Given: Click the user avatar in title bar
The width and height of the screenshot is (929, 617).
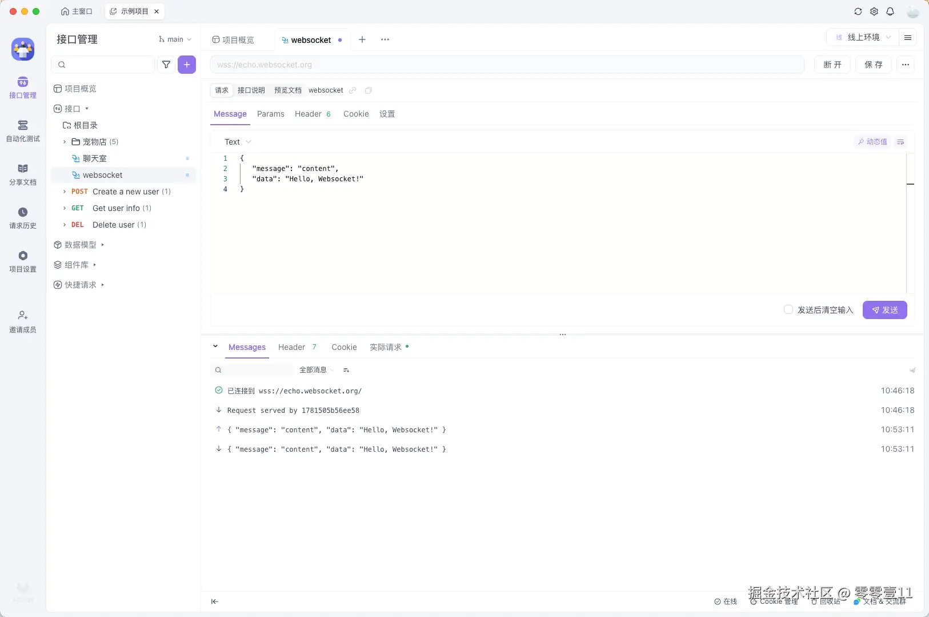Looking at the screenshot, I should click(x=913, y=11).
